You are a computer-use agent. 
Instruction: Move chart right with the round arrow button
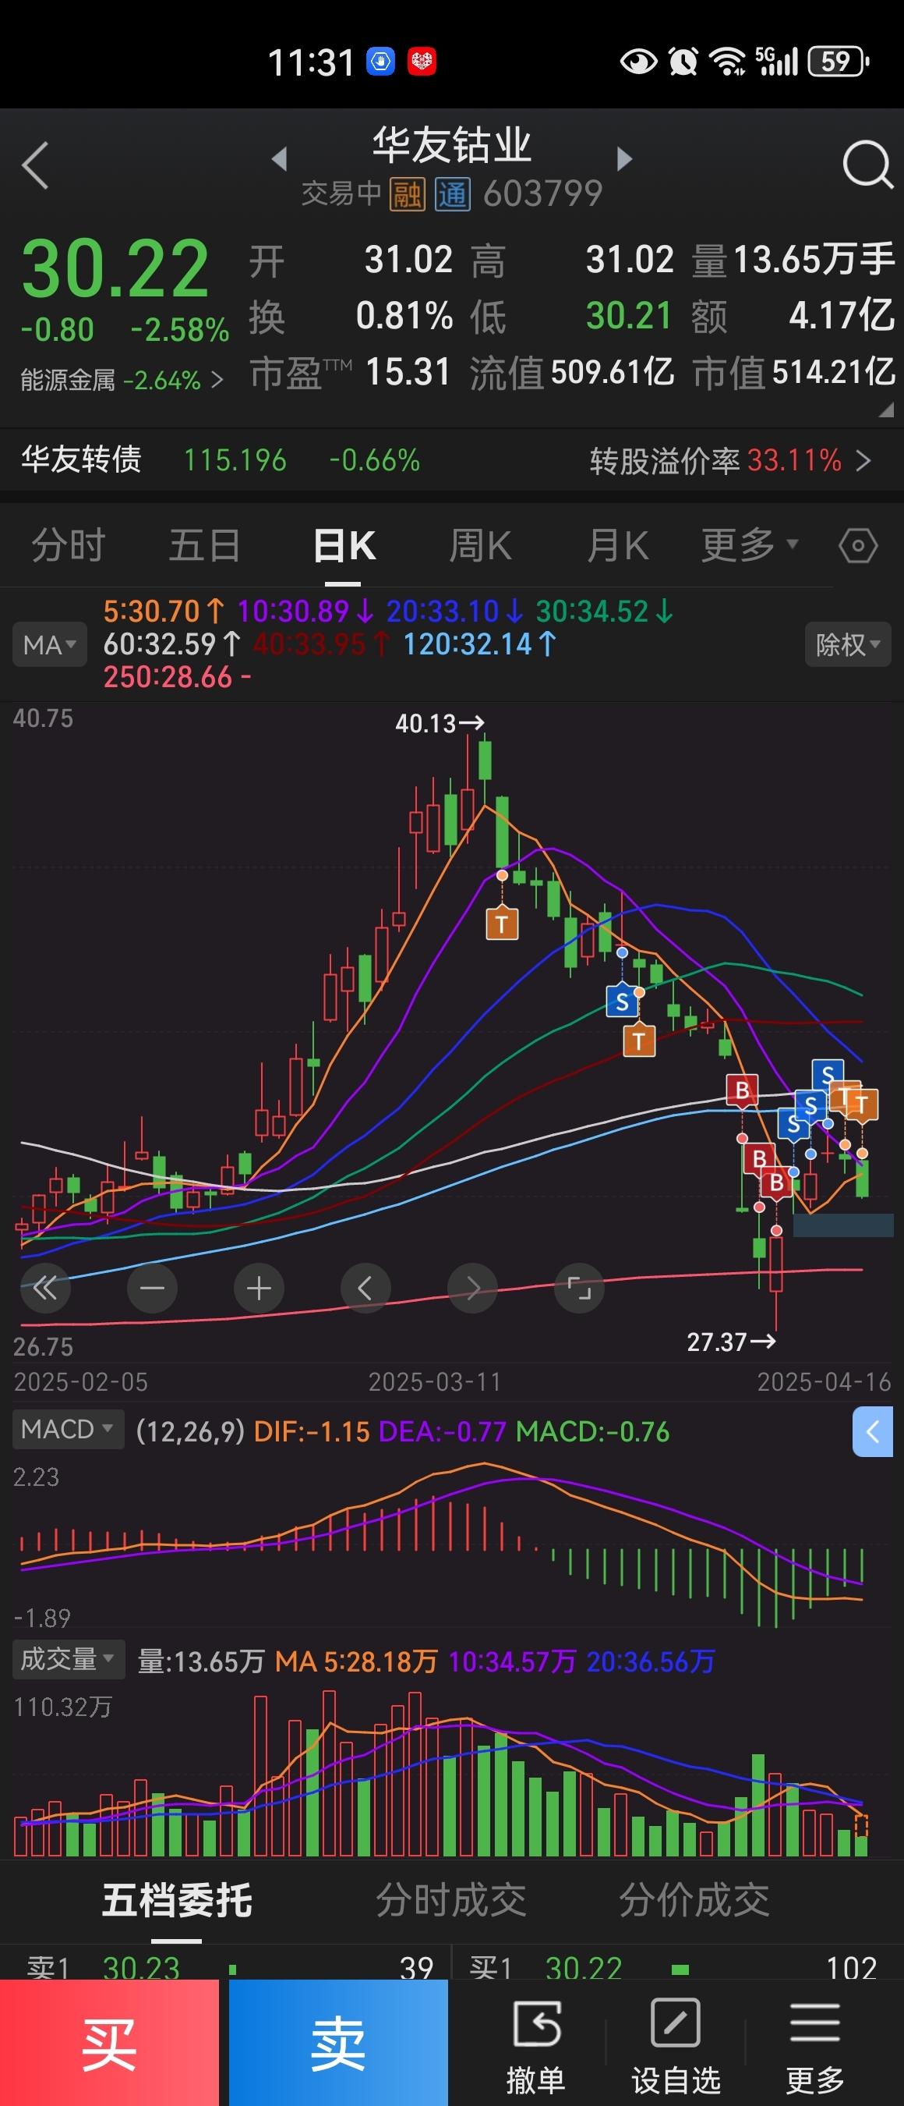coord(472,1289)
